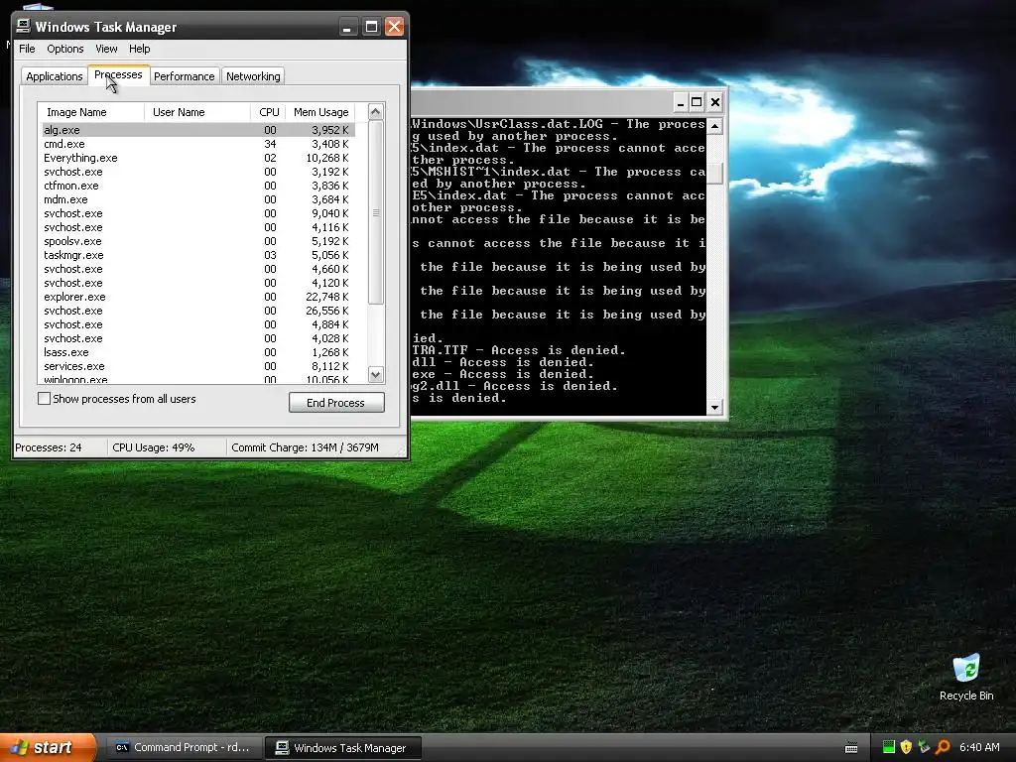The height and width of the screenshot is (762, 1016).
Task: Sort by the CPU column header
Action: pyautogui.click(x=268, y=112)
